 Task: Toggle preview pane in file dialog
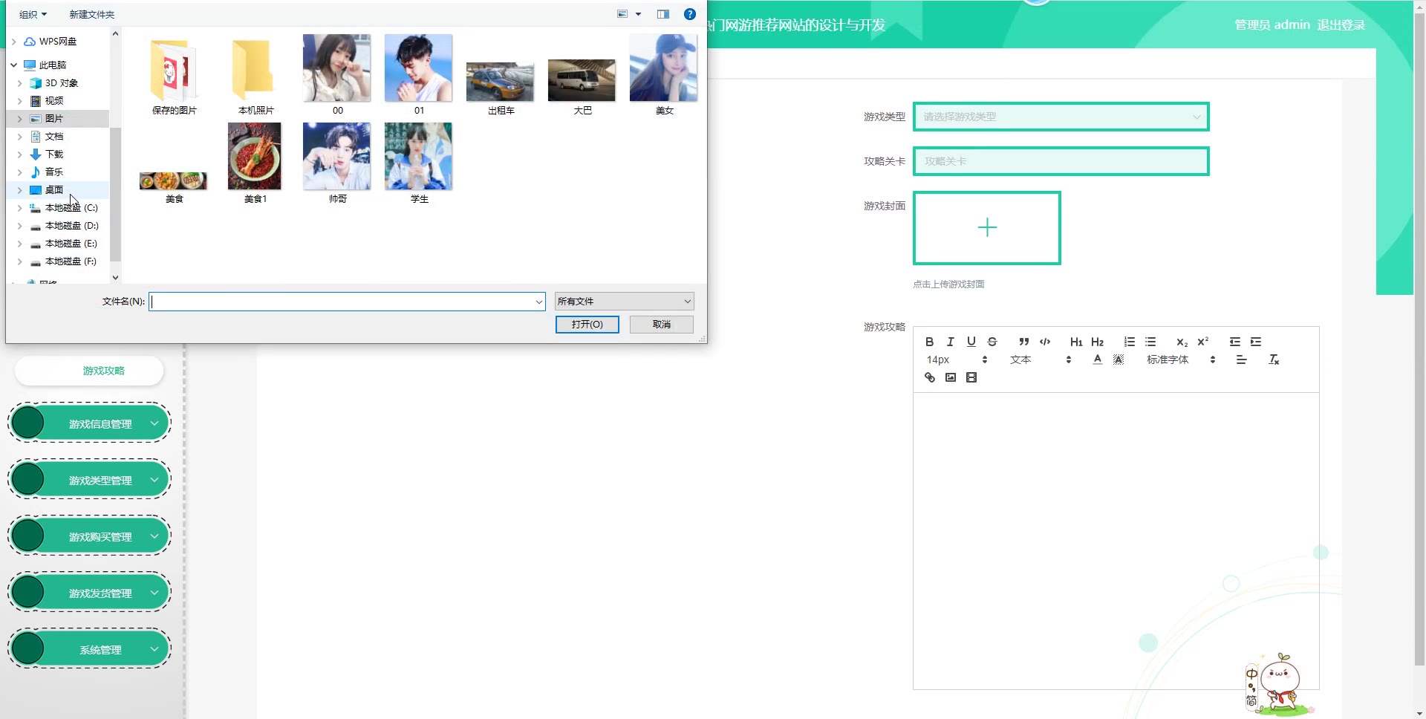pyautogui.click(x=662, y=14)
